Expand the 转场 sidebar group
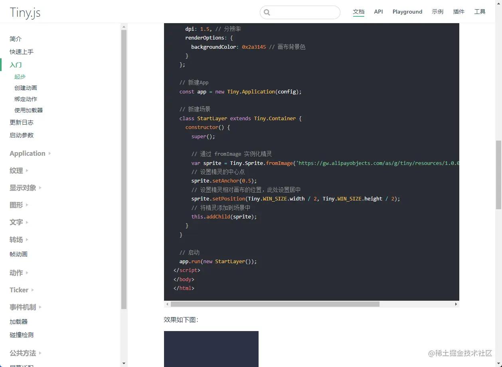The image size is (502, 367). tap(19, 240)
